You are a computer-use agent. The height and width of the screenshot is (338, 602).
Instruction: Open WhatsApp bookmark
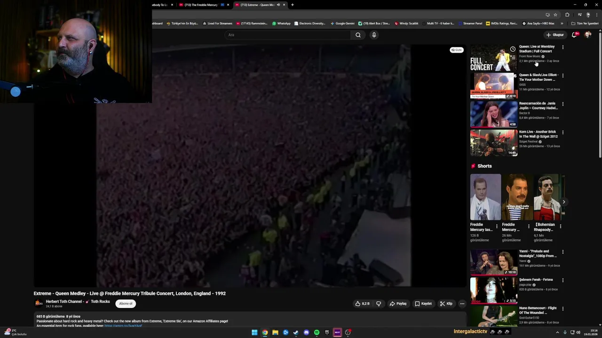[281, 23]
